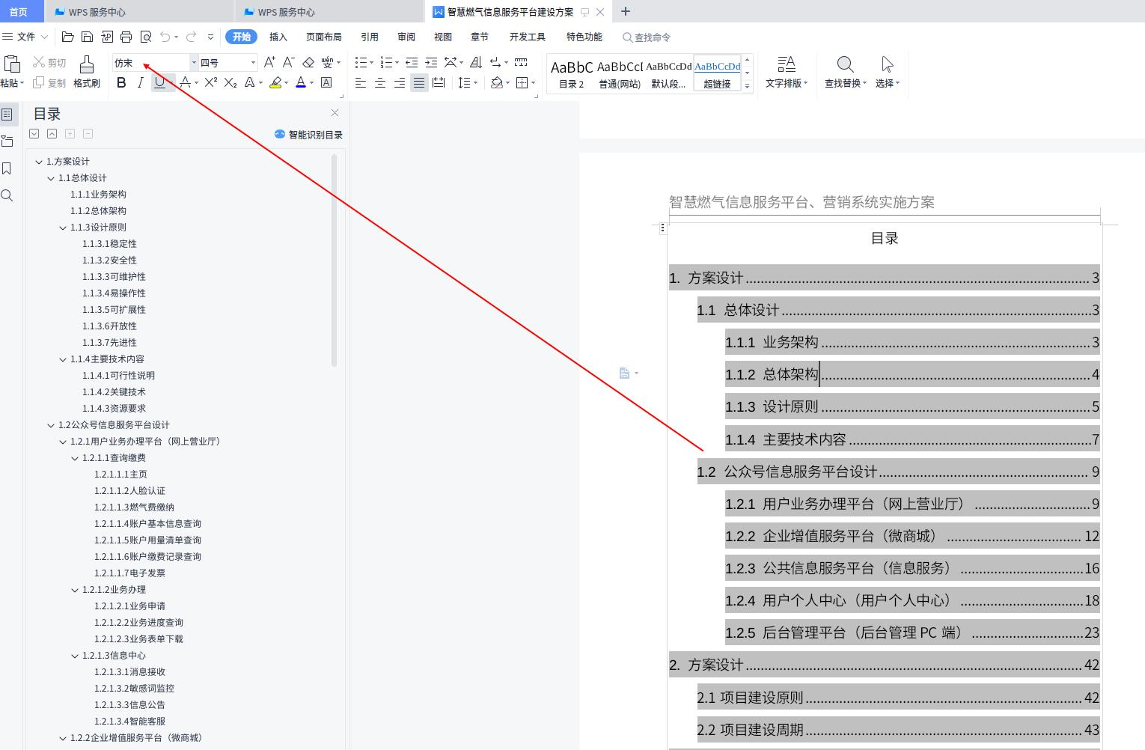
Task: Apply superscript formatting
Action: [x=211, y=82]
